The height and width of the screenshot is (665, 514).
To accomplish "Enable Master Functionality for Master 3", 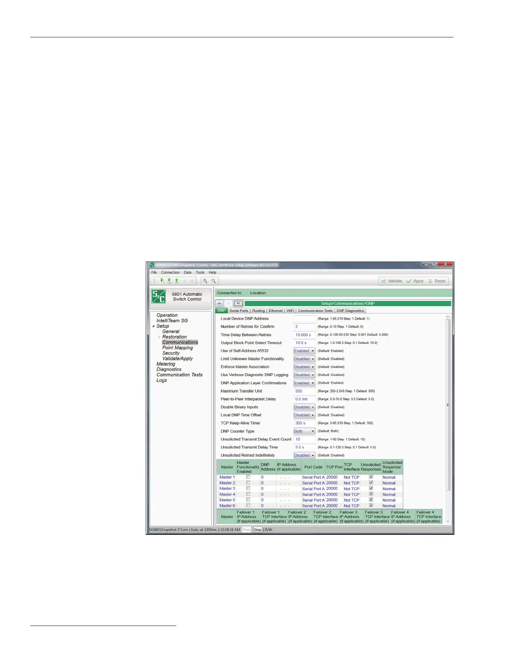I will click(248, 488).
